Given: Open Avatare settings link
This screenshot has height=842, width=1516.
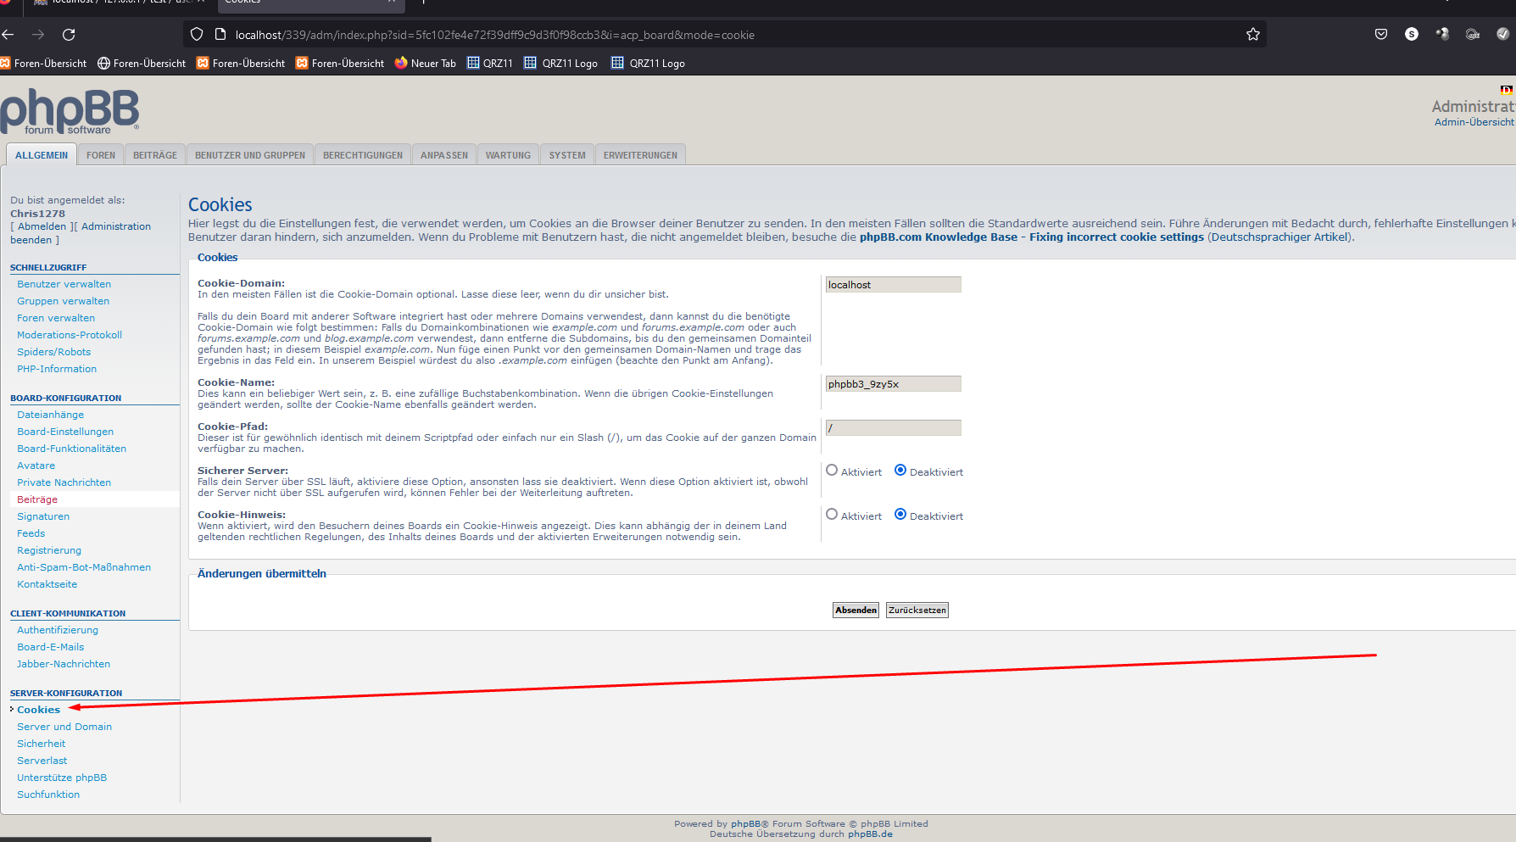Looking at the screenshot, I should (x=36, y=466).
